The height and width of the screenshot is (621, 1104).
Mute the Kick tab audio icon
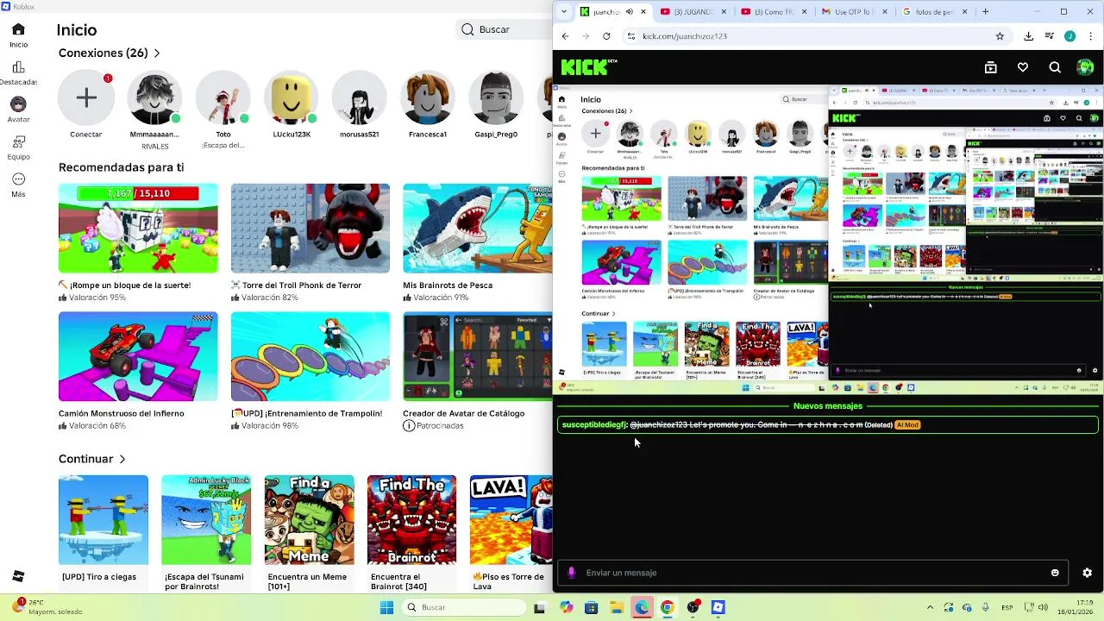pos(629,12)
